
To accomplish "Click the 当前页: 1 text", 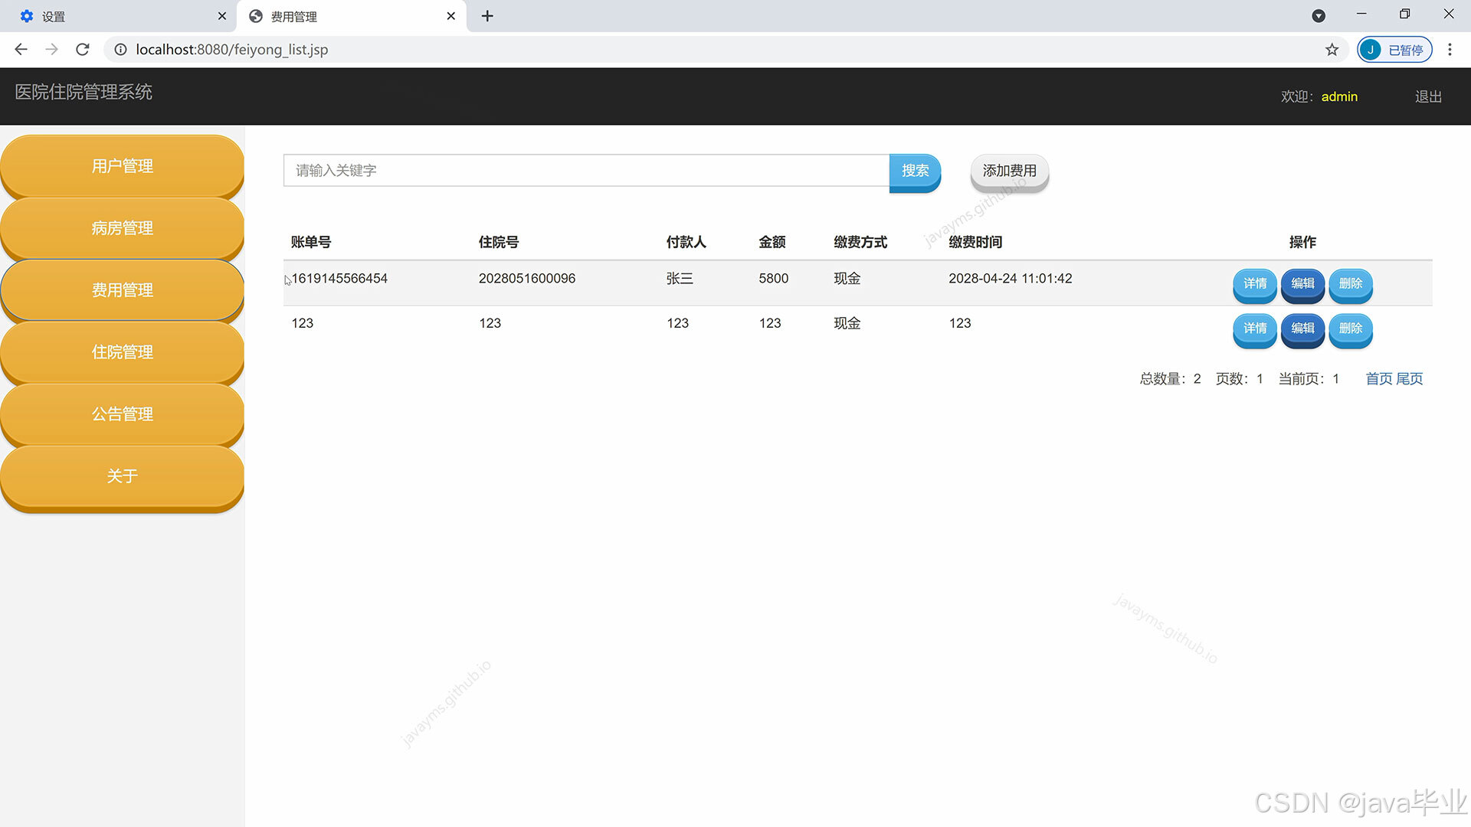I will [1309, 379].
